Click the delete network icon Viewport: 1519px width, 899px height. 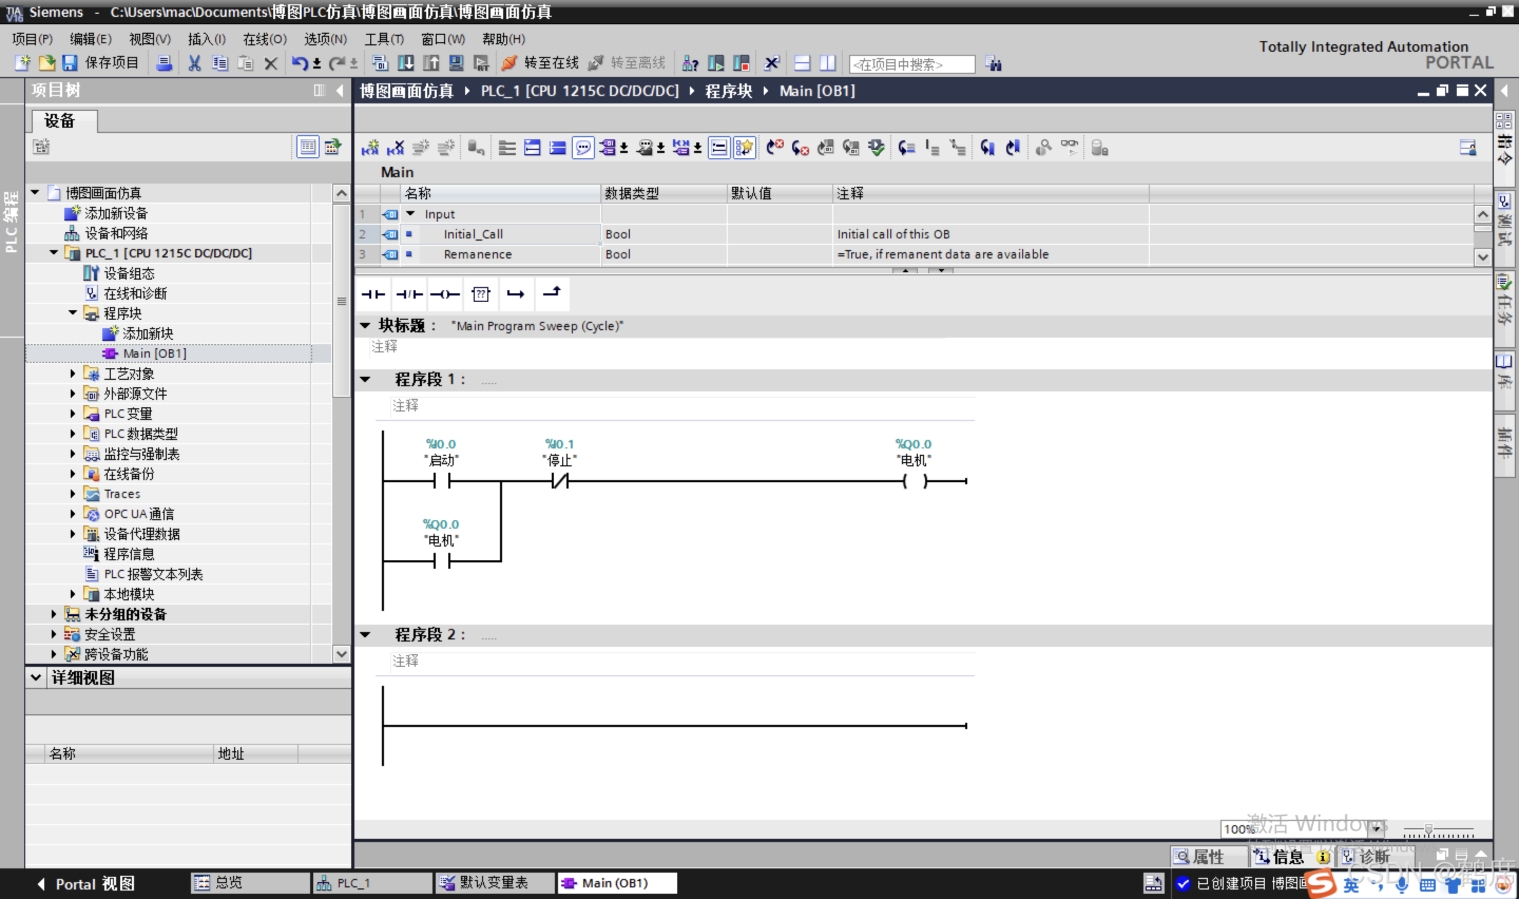396,148
